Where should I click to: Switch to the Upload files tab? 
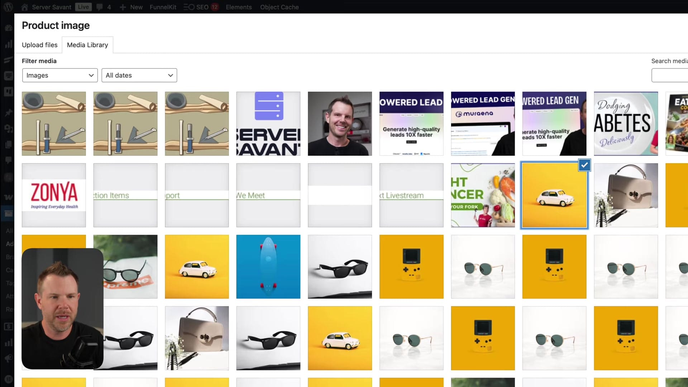[40, 45]
